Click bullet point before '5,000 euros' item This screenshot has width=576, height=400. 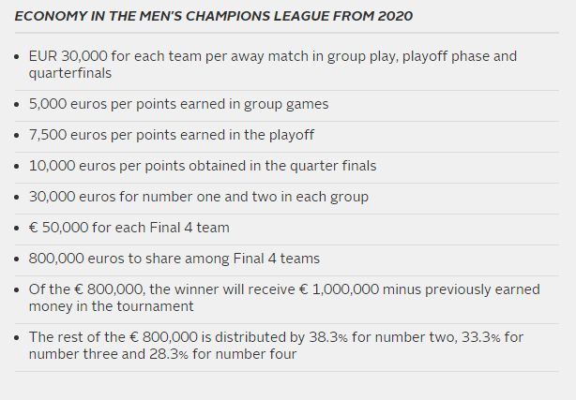pos(16,105)
